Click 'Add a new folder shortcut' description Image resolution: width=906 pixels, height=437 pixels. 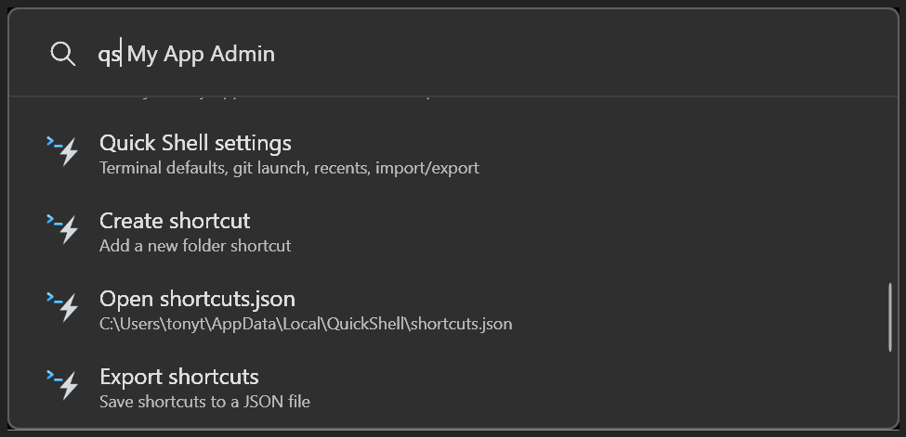[x=195, y=246]
